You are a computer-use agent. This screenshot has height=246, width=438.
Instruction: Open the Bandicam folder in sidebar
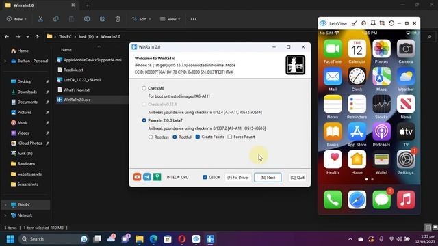pyautogui.click(x=26, y=164)
